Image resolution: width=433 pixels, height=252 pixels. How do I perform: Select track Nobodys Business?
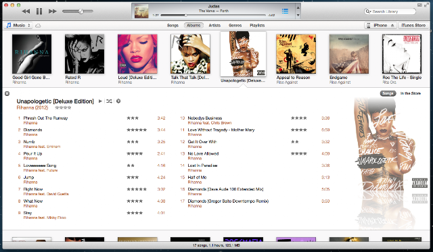click(x=205, y=118)
